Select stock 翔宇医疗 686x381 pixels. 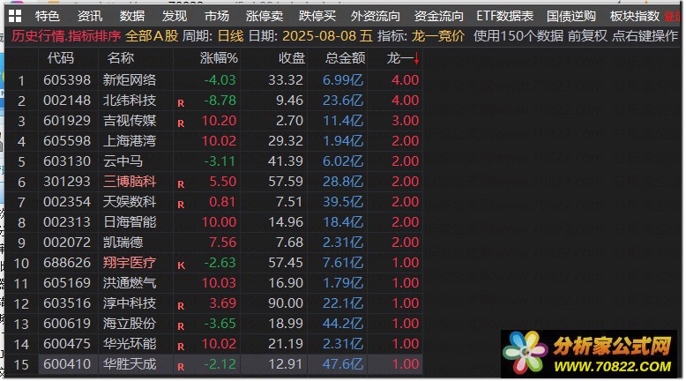point(130,263)
